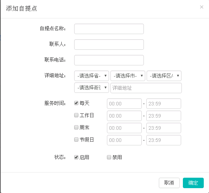Focus the 联系人 text box

pos(109,45)
